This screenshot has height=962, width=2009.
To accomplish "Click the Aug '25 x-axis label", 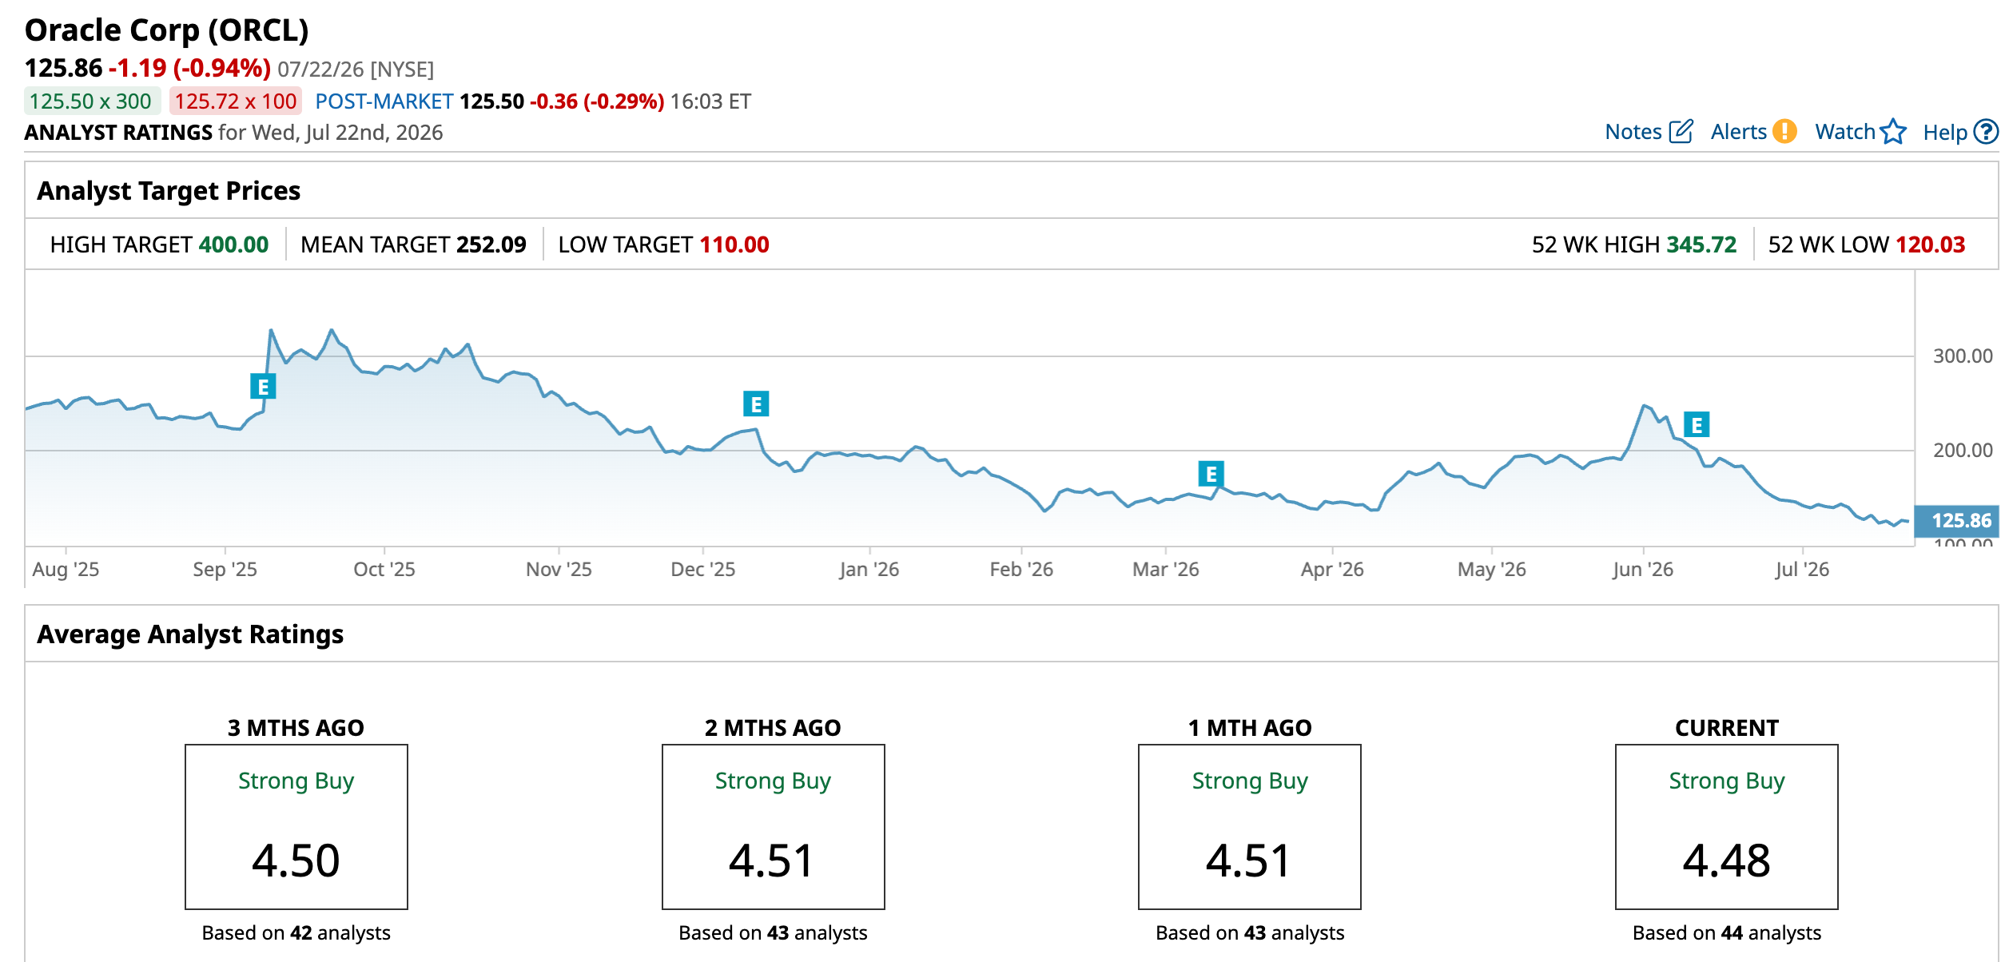I will tap(66, 570).
